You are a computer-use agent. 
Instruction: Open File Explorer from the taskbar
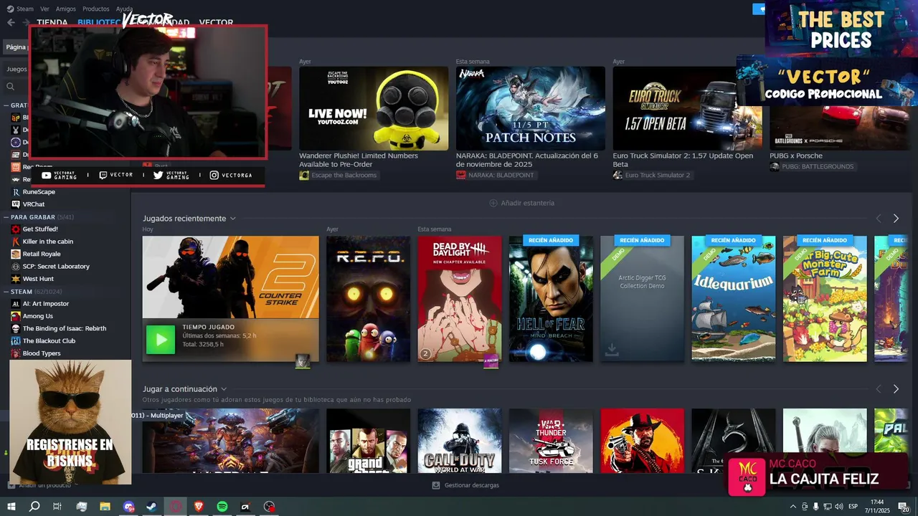(105, 506)
